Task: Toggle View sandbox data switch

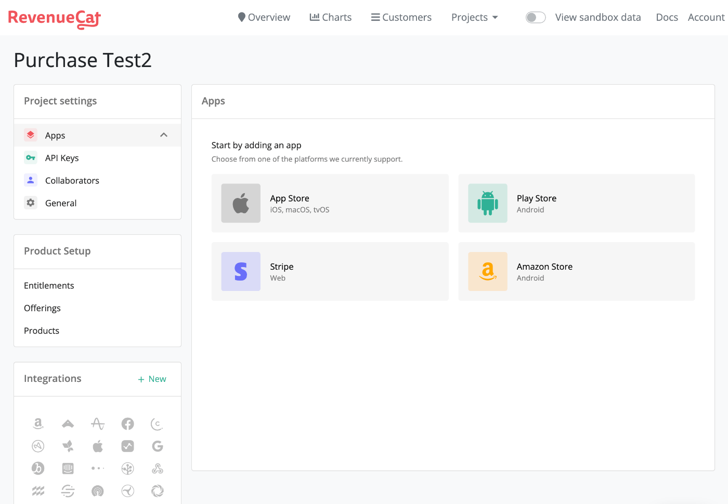Action: pos(535,17)
